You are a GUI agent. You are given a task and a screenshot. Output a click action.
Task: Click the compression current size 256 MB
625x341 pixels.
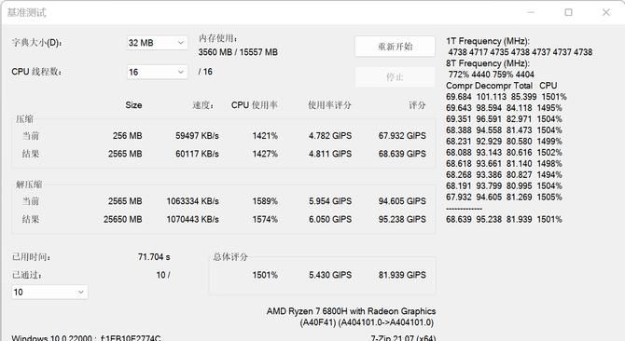pyautogui.click(x=127, y=136)
